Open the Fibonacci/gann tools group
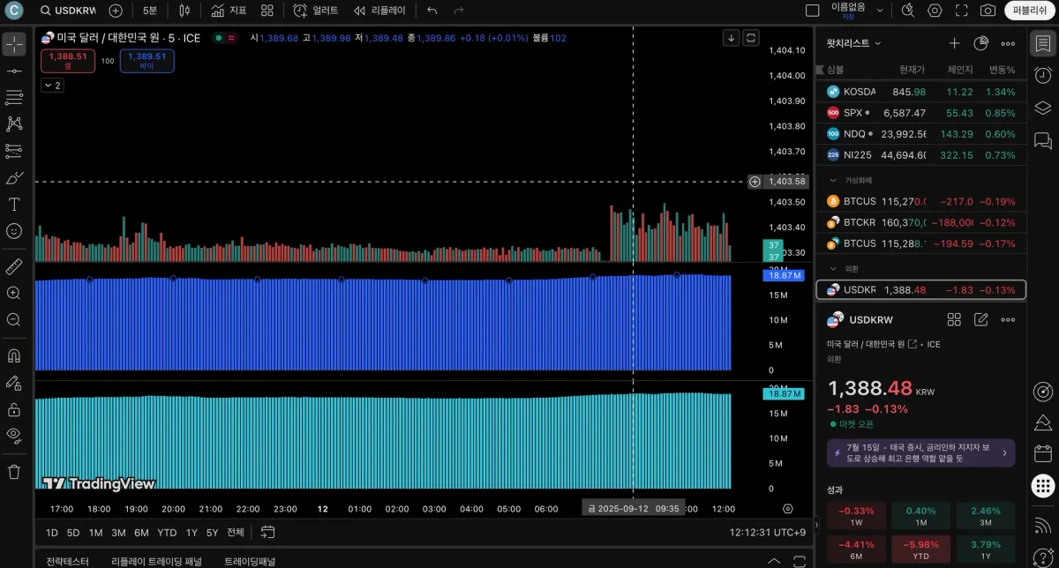1059x568 pixels. (x=14, y=97)
